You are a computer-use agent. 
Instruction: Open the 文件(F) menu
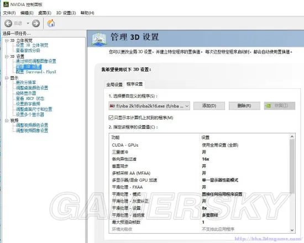[x=9, y=13]
